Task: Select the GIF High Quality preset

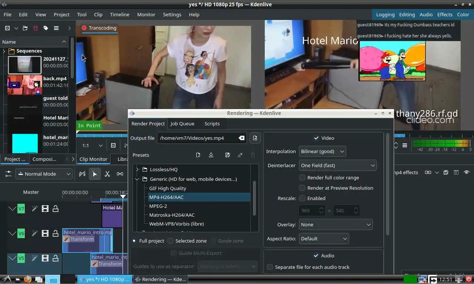Action: point(168,188)
